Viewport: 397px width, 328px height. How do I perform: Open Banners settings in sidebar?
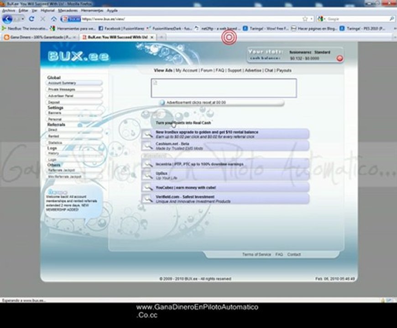pos(74,113)
